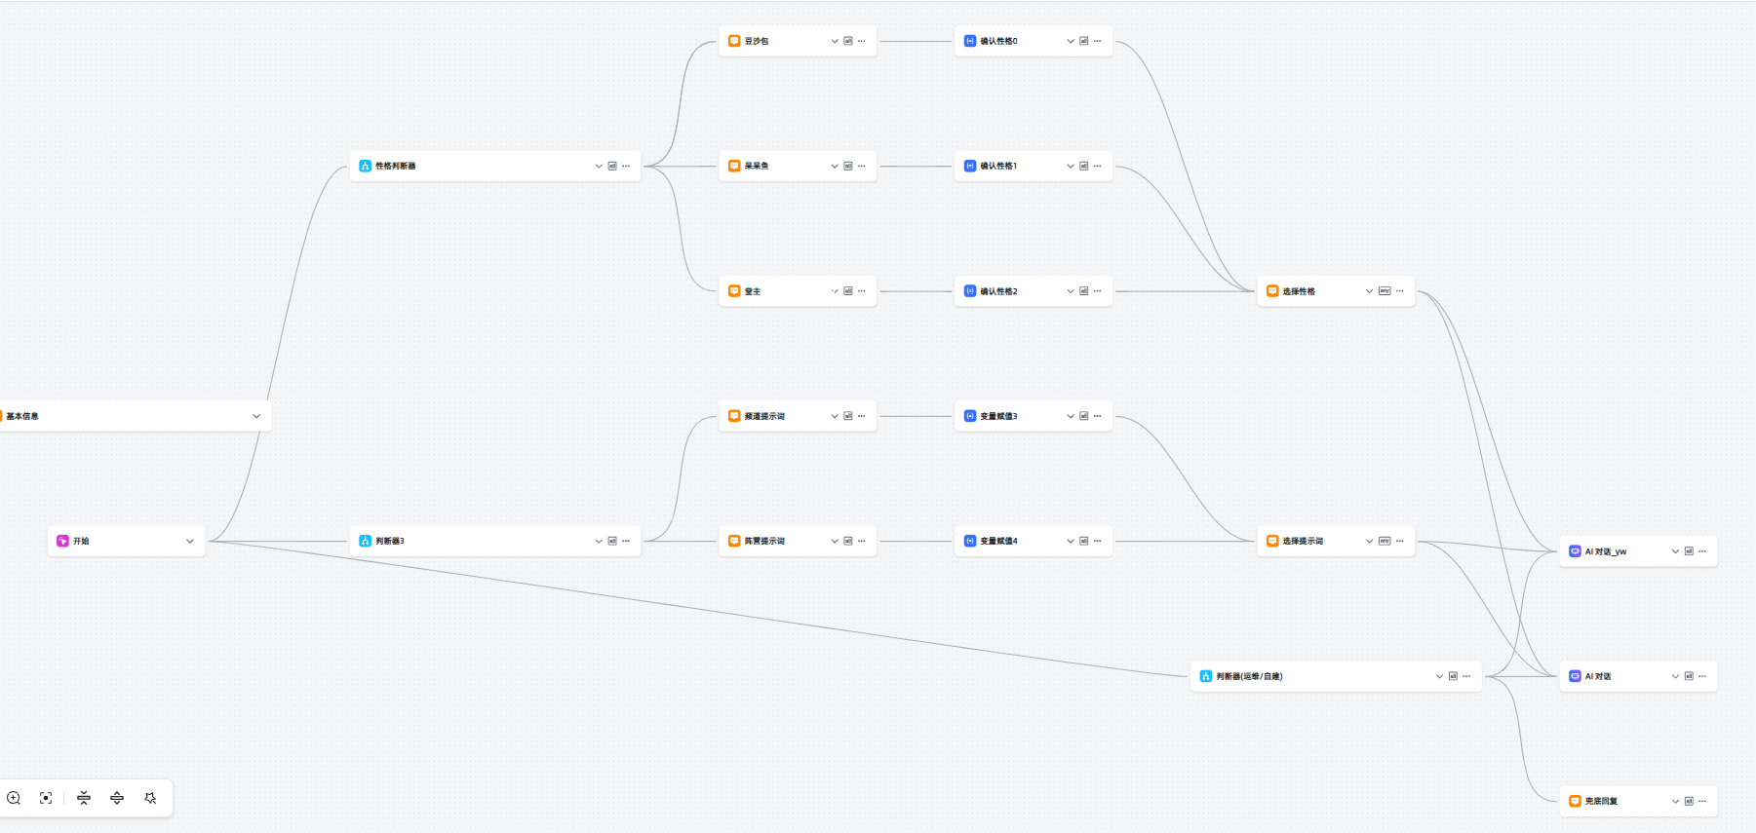Screen dimensions: 1756x833
Task: Click the purple AI 对话 chat icon
Action: tap(1575, 676)
